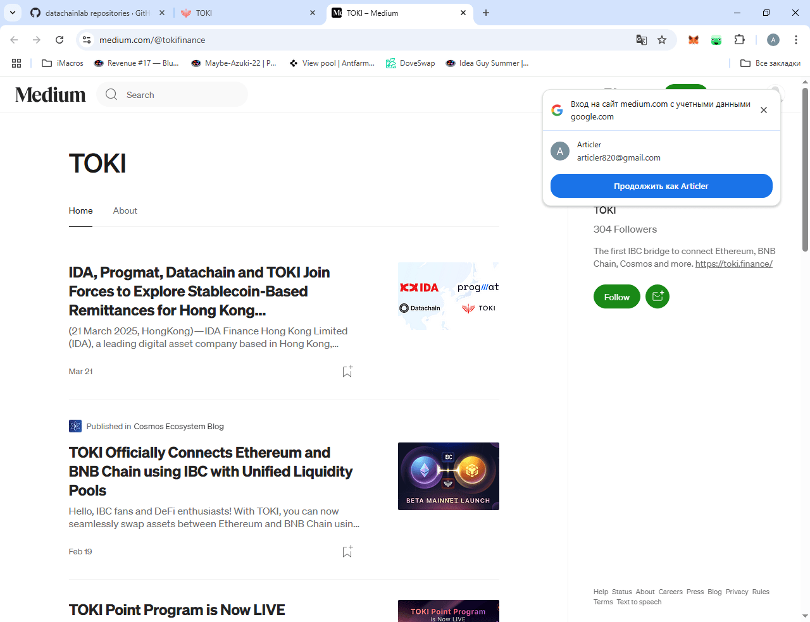The image size is (810, 622).
Task: Save the Mar 21 article bookmark icon
Action: (347, 371)
